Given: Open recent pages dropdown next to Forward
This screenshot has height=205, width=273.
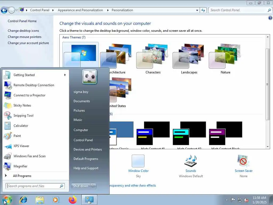Looking at the screenshot, I should coord(17,10).
